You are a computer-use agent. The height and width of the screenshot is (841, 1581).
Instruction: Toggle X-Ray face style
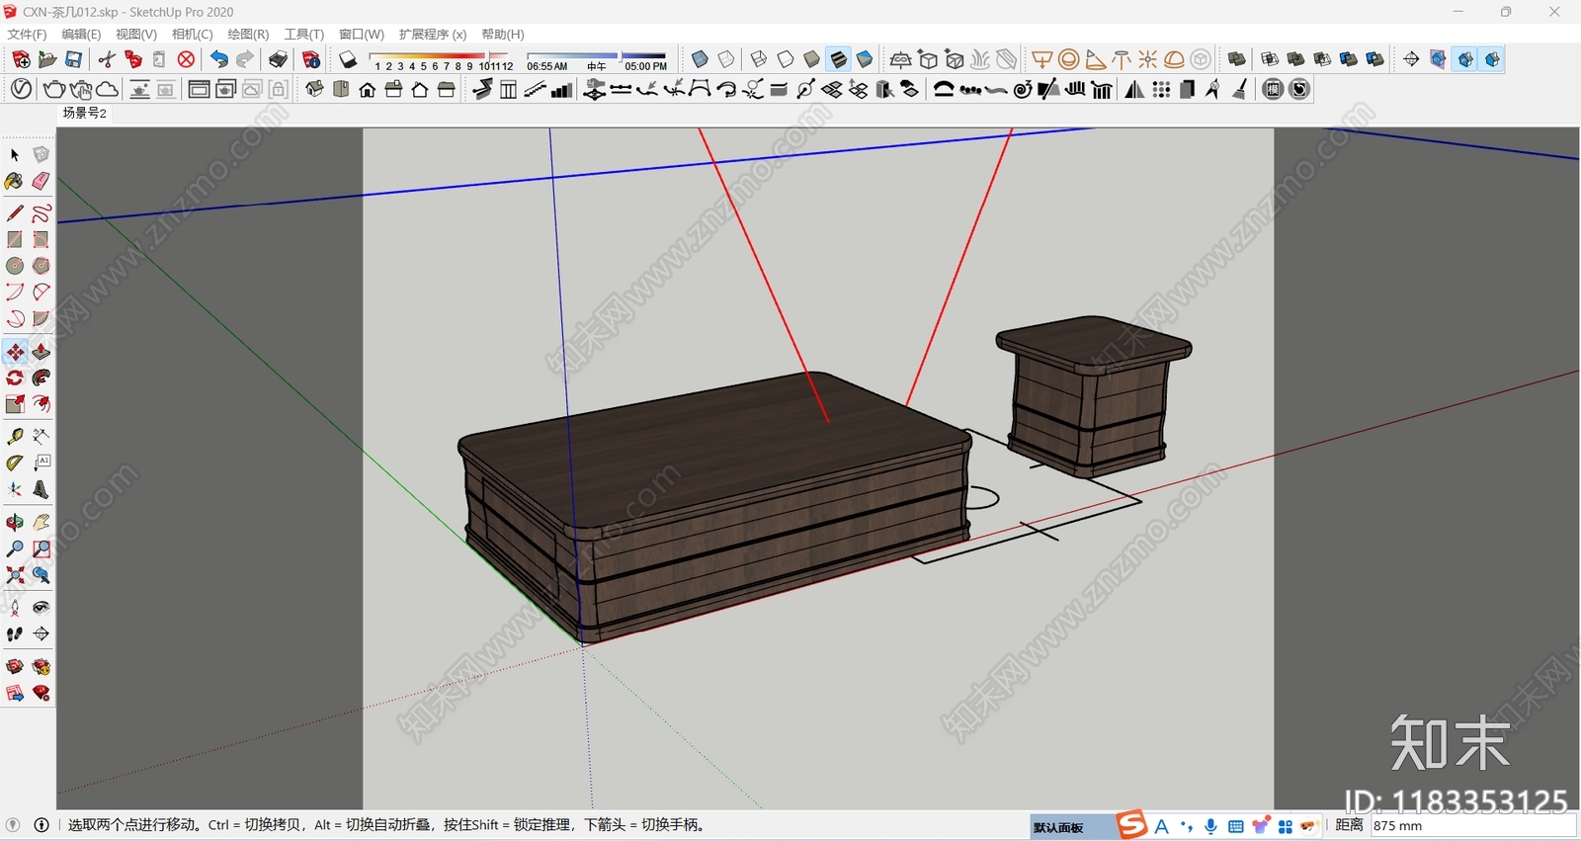pyautogui.click(x=700, y=59)
